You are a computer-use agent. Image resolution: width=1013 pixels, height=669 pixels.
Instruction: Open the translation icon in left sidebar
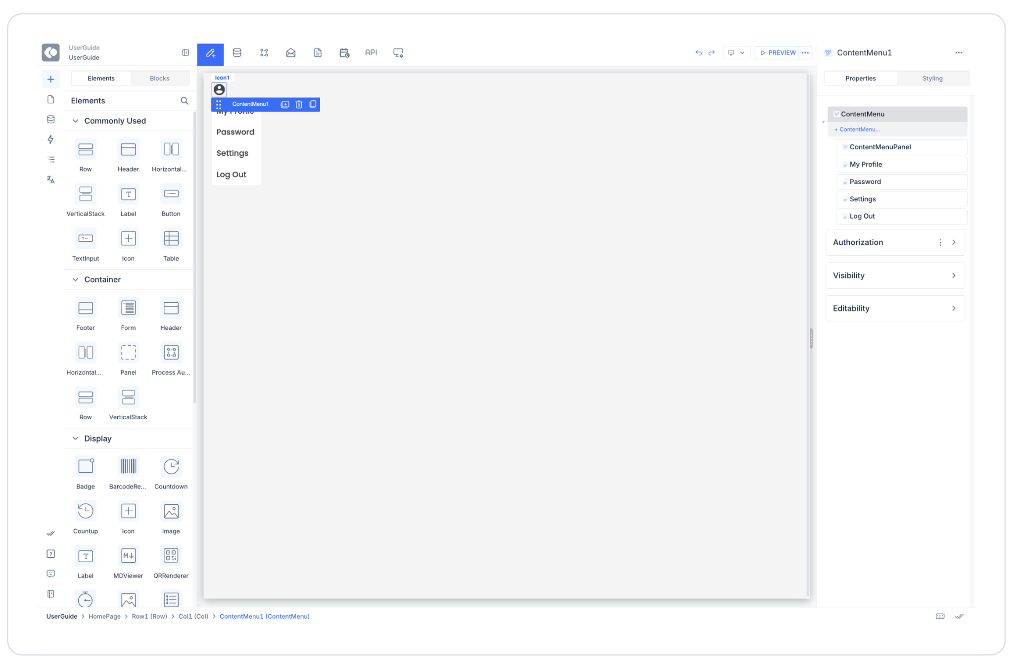[x=50, y=179]
